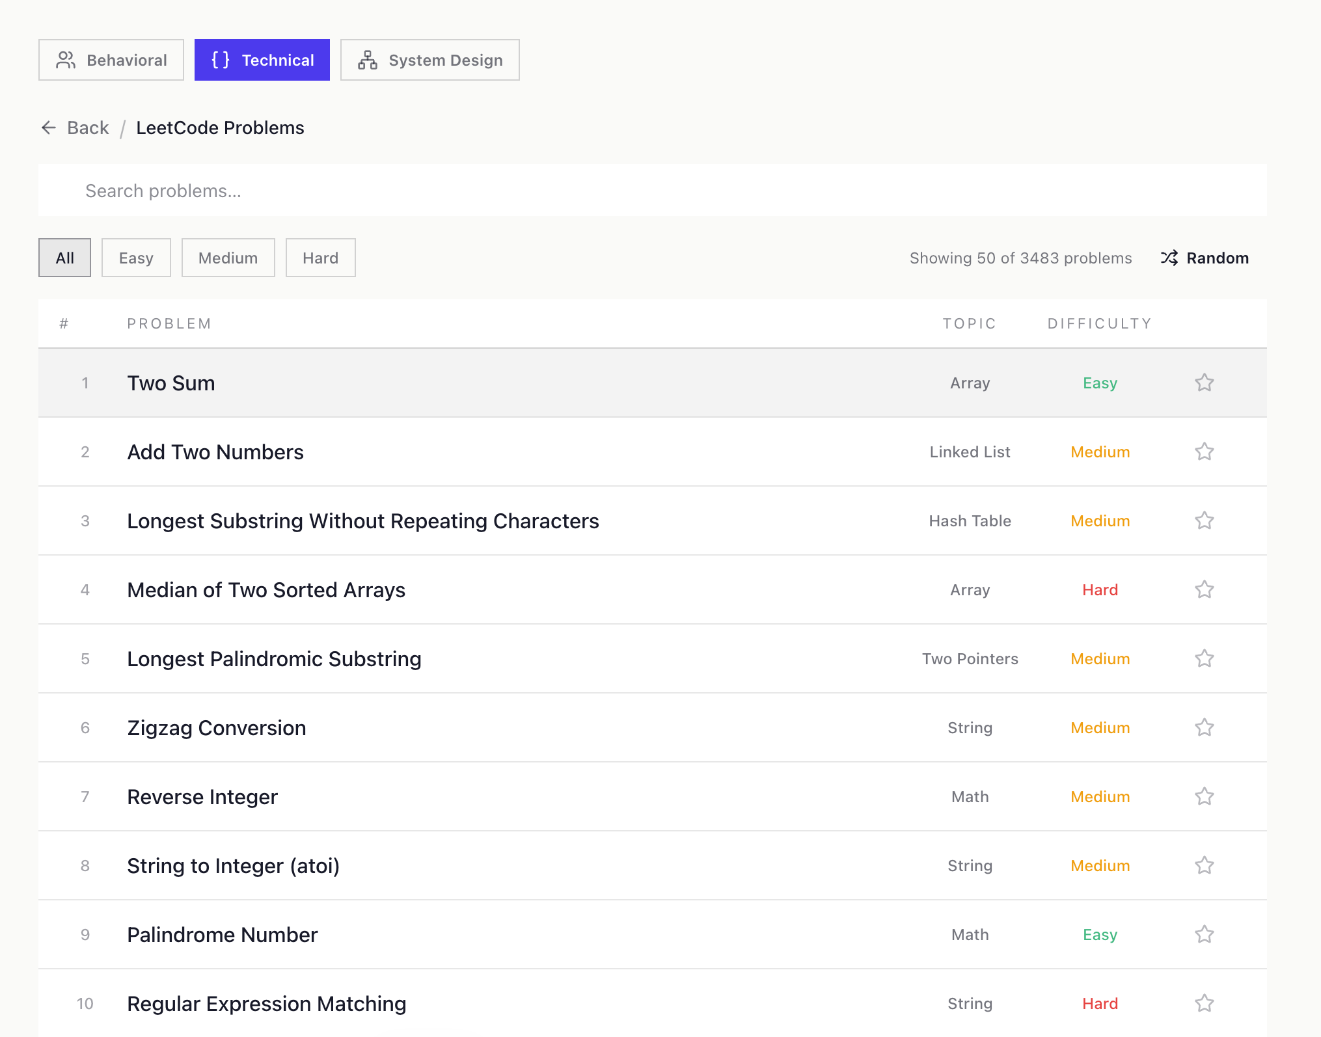Star the Median of Two Sorted Arrays row
This screenshot has width=1321, height=1037.
1204,589
